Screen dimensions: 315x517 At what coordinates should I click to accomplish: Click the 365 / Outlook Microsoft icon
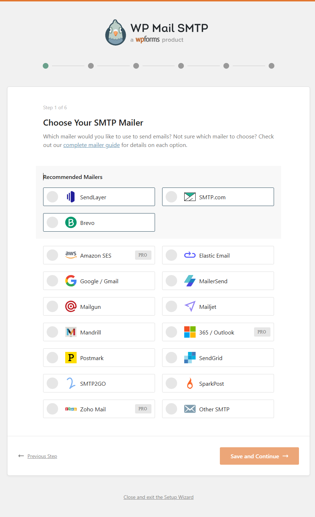tap(190, 332)
